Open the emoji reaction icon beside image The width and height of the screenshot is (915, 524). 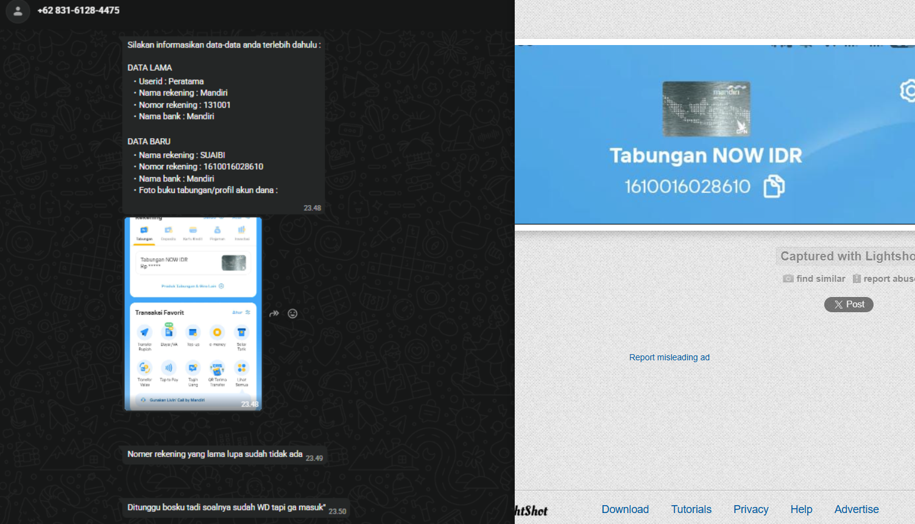[292, 313]
